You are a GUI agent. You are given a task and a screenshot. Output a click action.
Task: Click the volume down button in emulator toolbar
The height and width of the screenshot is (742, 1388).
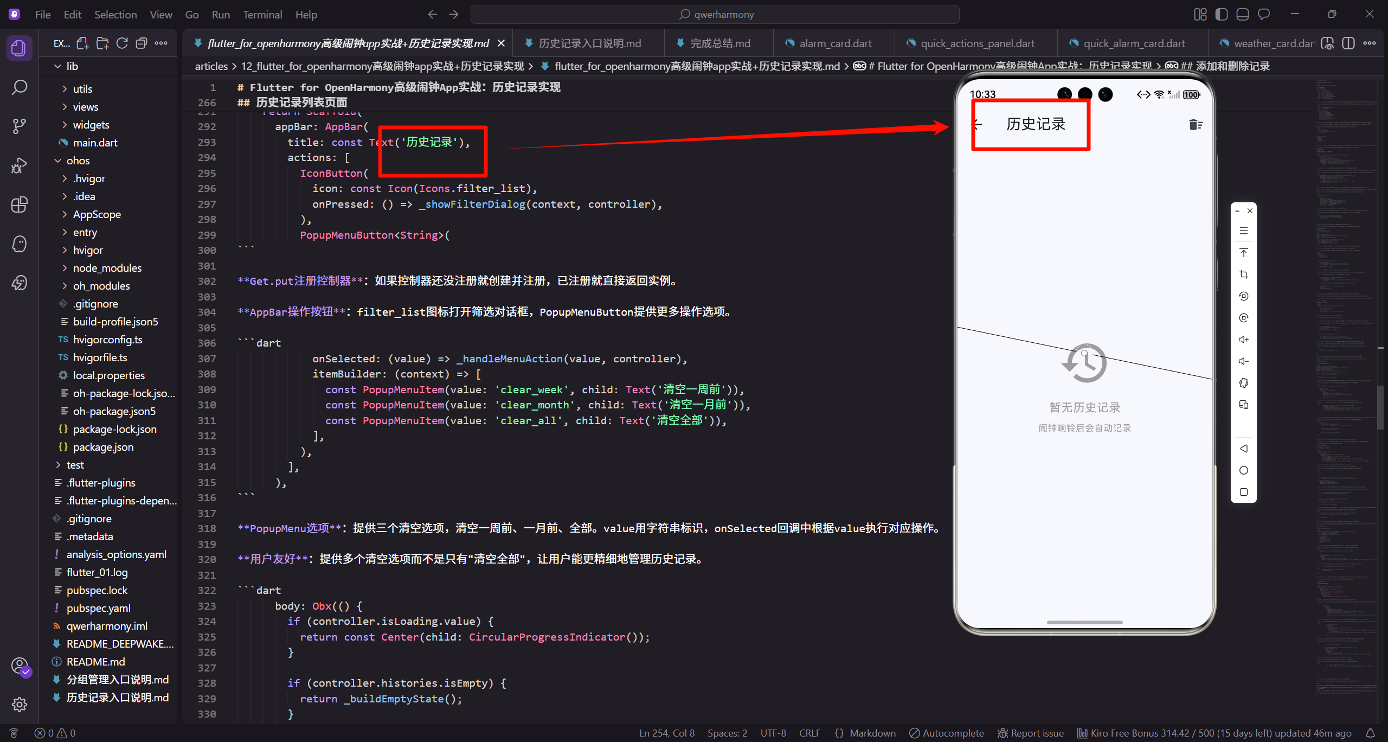[x=1244, y=361]
